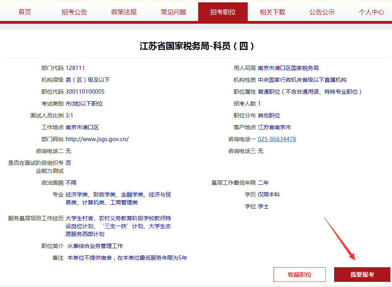Click 职位分布 value 其他职位
Image resolution: width=392 pixels, height=287 pixels.
tap(269, 115)
